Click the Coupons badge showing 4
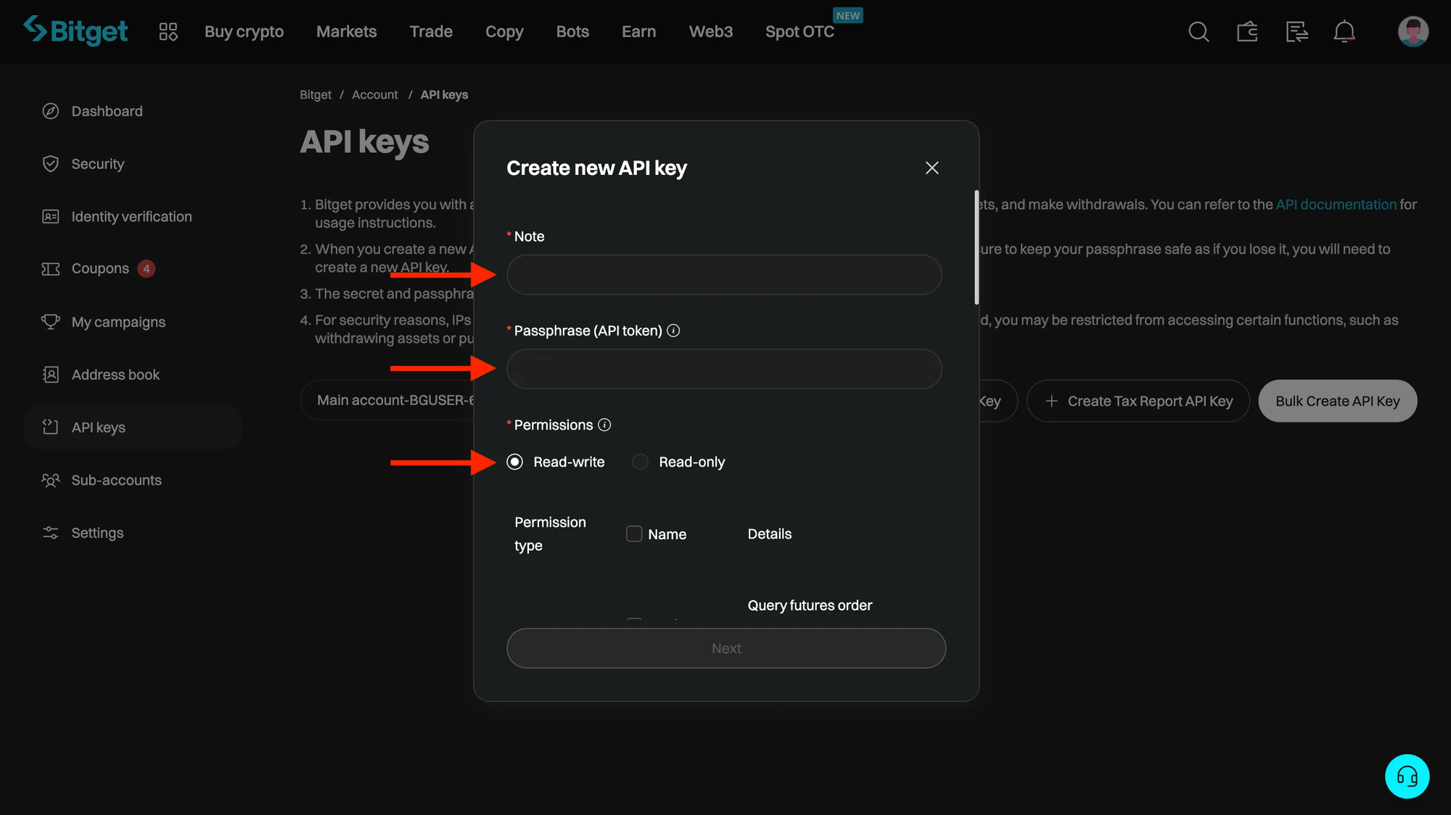 (146, 269)
